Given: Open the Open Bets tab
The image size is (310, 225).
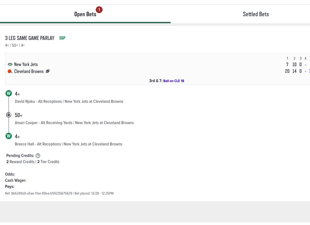Looking at the screenshot, I should [85, 14].
